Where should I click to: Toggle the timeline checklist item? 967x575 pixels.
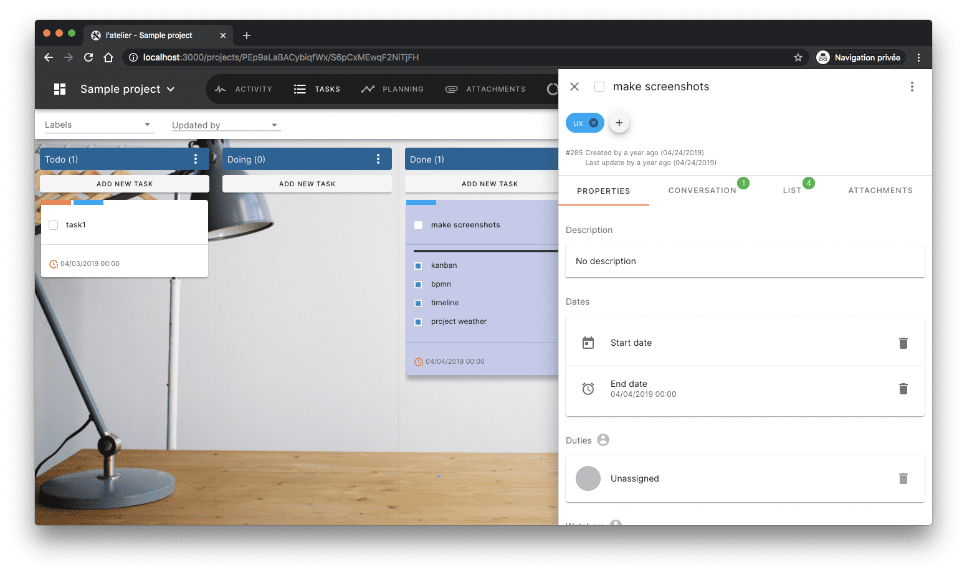(x=418, y=303)
